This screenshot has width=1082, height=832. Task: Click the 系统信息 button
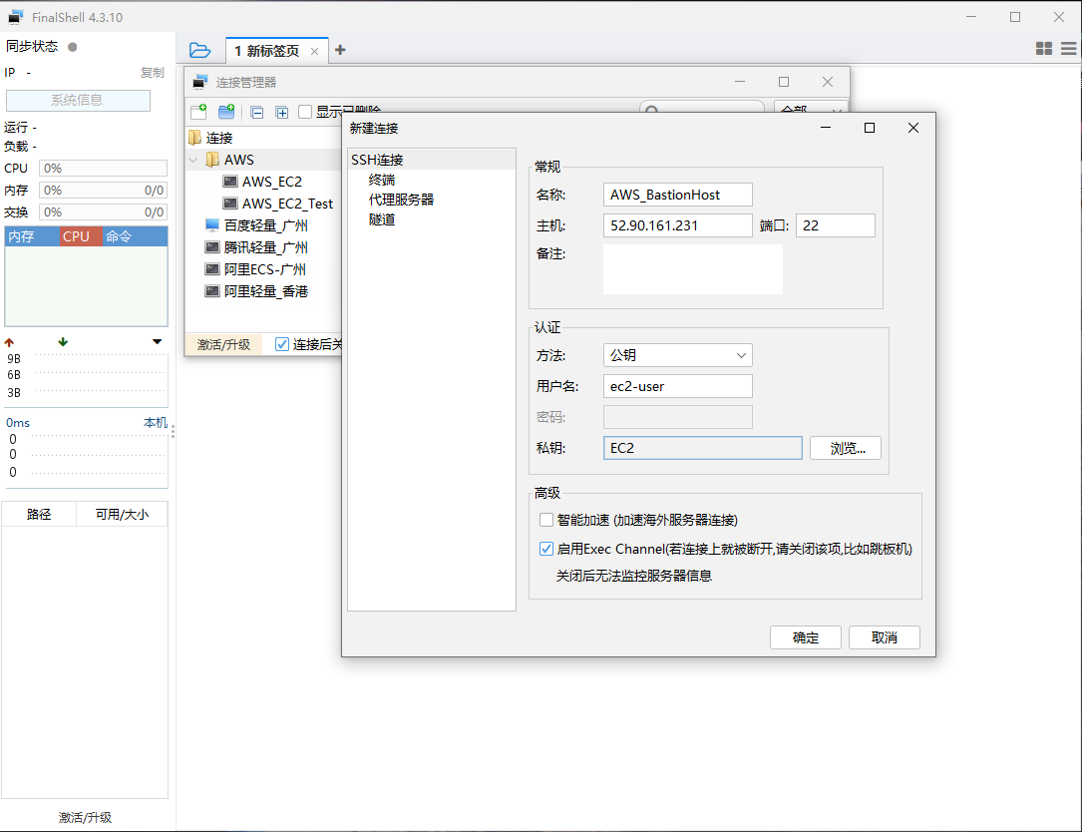tap(78, 101)
